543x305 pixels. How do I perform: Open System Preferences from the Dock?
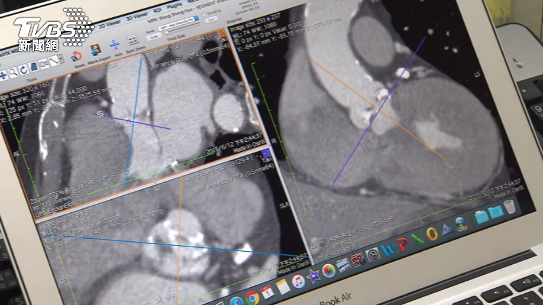373,255
